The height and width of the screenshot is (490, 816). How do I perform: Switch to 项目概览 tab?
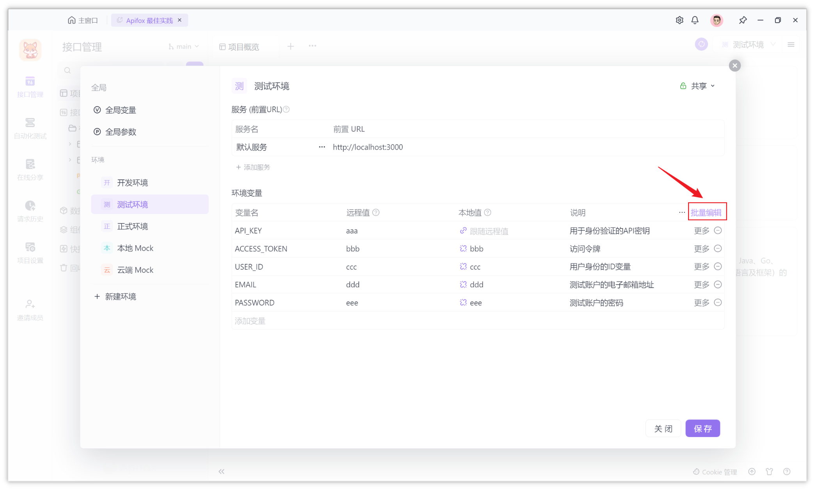tap(239, 47)
